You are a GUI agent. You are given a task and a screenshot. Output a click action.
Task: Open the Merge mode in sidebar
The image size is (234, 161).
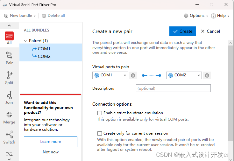(9, 118)
